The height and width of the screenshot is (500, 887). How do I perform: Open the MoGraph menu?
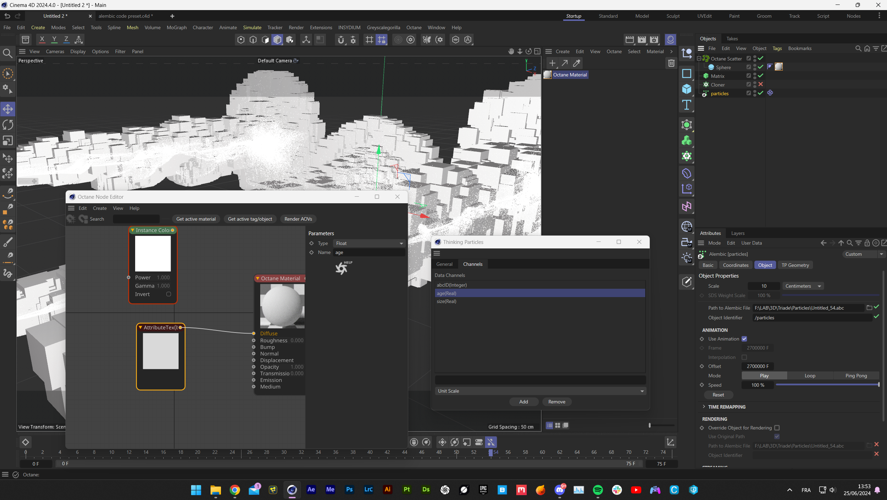click(176, 27)
